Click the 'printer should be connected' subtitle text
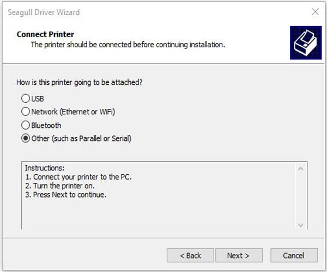The image size is (327, 272). pyautogui.click(x=128, y=45)
